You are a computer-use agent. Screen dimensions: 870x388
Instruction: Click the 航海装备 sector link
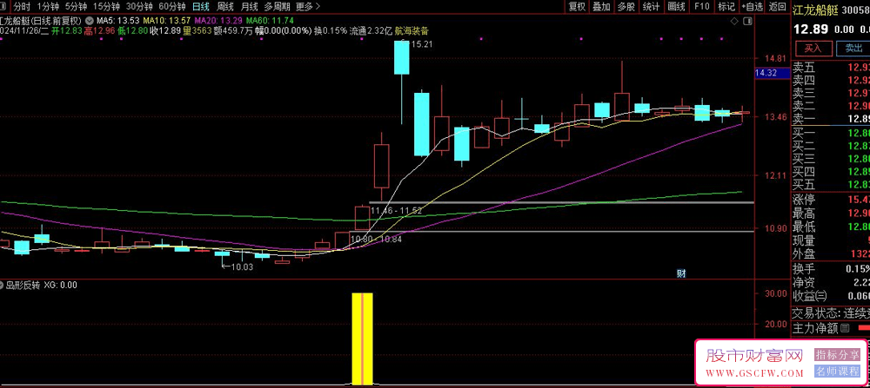click(x=412, y=31)
